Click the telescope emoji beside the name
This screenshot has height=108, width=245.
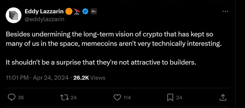(x=77, y=11)
